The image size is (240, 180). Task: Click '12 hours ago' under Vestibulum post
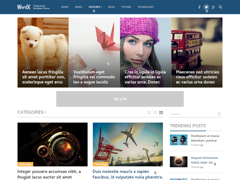197,145
